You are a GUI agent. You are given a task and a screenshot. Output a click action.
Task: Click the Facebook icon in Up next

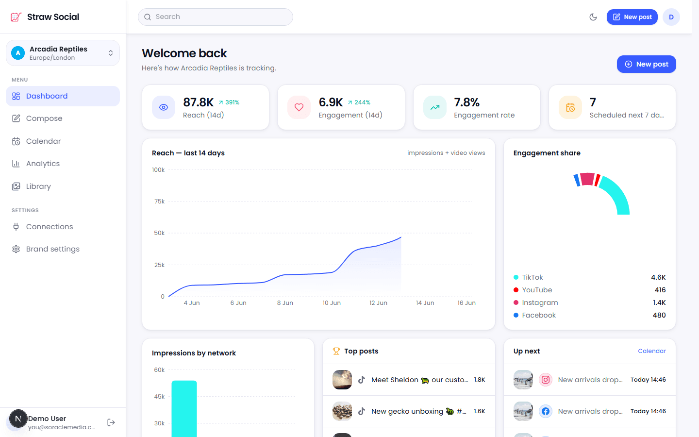point(546,411)
